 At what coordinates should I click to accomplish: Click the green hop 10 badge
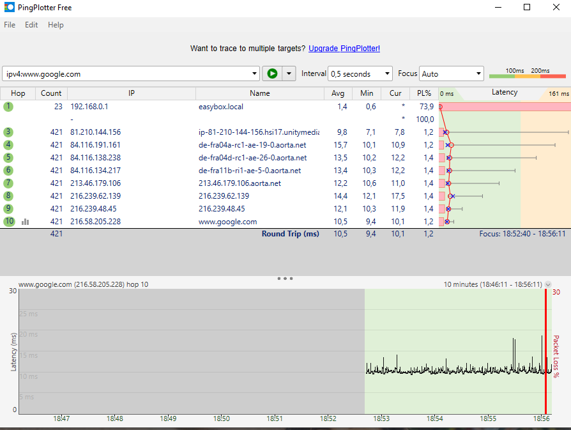pyautogui.click(x=8, y=222)
